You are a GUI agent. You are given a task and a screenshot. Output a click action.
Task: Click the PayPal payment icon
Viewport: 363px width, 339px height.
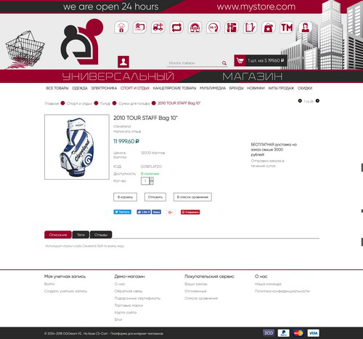tap(284, 333)
